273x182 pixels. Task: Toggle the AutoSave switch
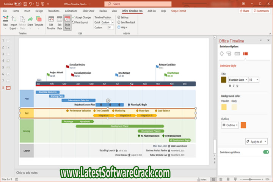tap(18, 4)
